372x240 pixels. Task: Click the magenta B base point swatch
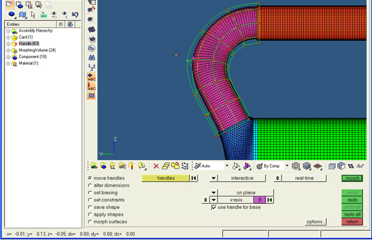260,200
